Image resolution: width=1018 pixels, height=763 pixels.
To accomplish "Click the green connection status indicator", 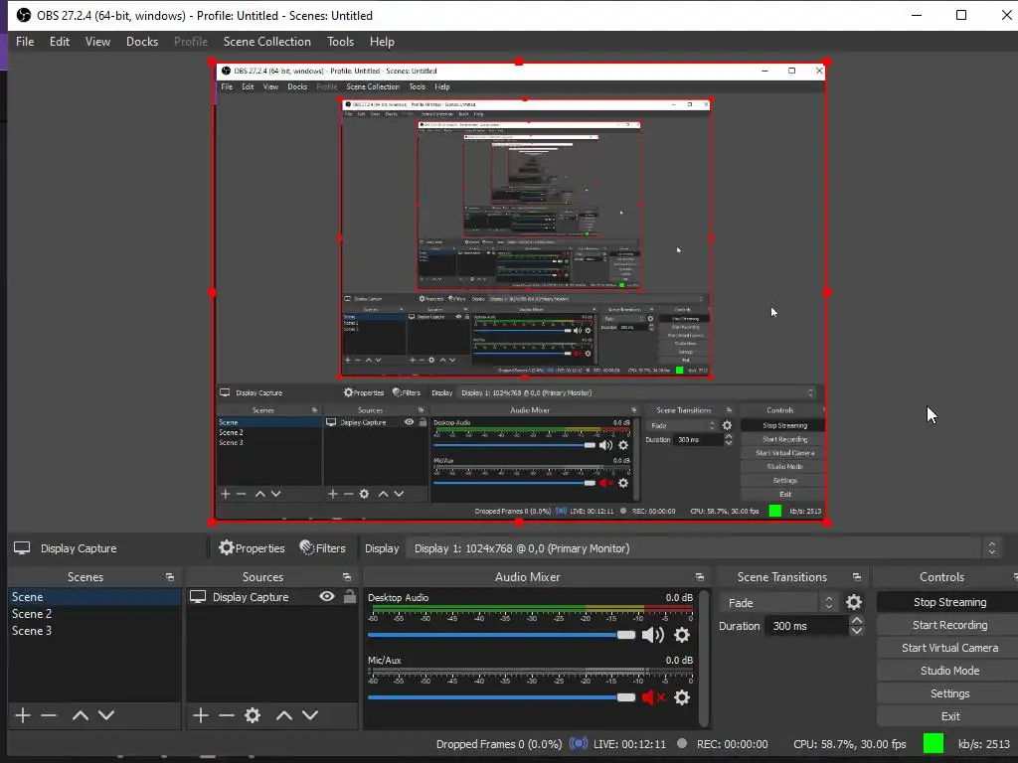I will point(933,743).
